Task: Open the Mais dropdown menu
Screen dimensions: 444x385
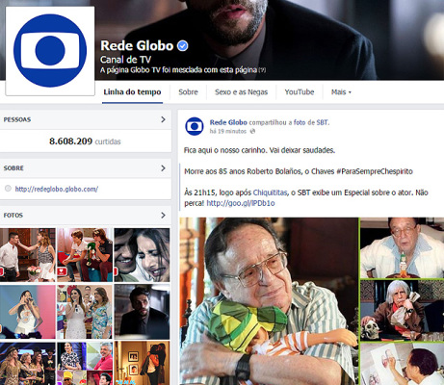Action: tap(341, 92)
